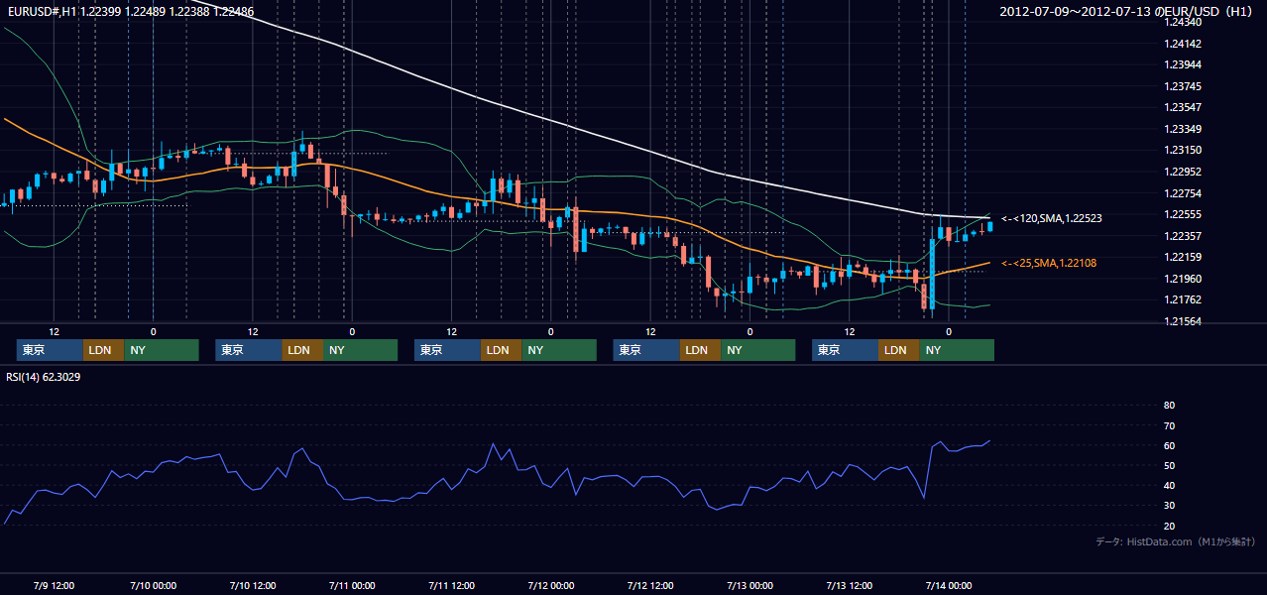1267x595 pixels.
Task: Click time axis label 7/12 12:00
Action: 650,585
